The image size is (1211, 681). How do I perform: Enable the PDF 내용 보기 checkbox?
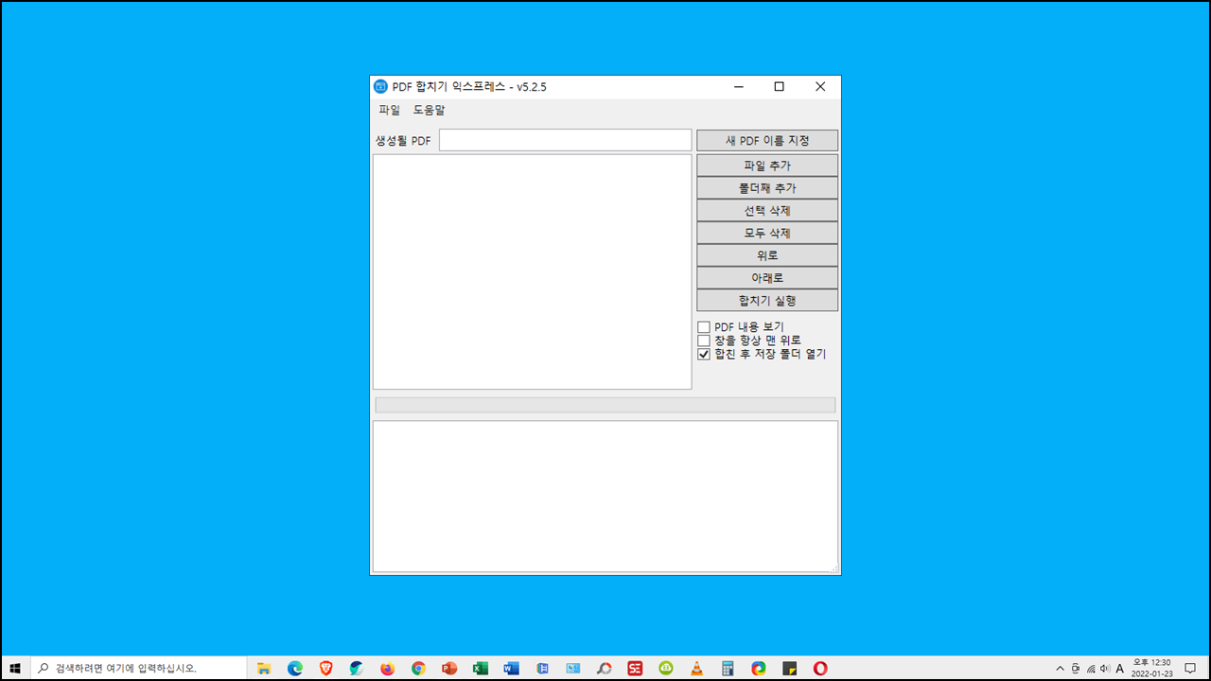[704, 327]
